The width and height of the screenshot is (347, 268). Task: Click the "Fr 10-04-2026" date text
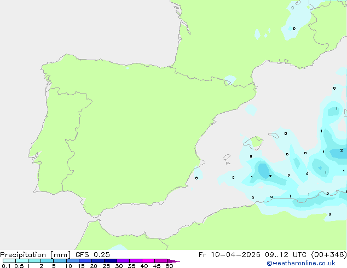pyautogui.click(x=229, y=255)
